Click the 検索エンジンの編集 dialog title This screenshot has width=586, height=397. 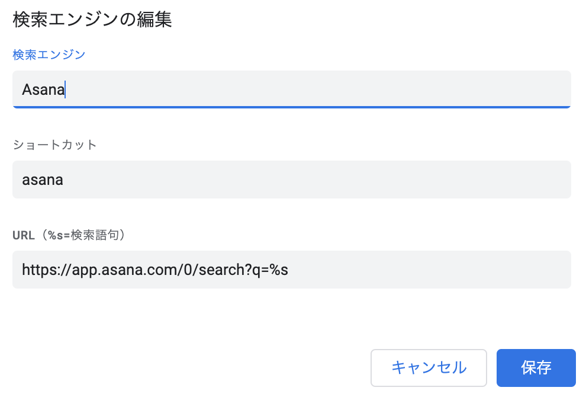[x=92, y=20]
